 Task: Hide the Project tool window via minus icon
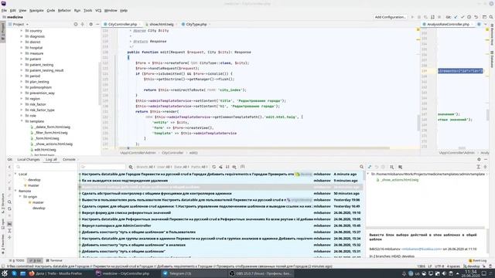pyautogui.click(x=97, y=24)
